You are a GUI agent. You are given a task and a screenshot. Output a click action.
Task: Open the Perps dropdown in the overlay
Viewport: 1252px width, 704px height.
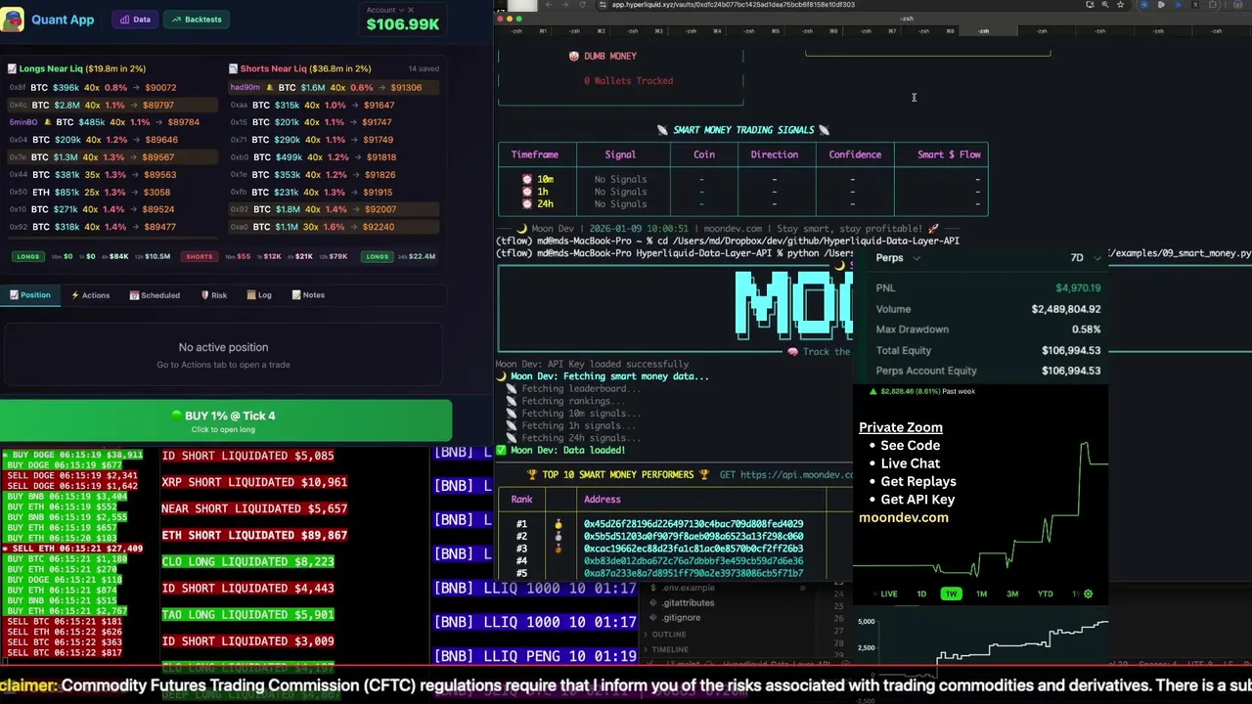pyautogui.click(x=897, y=258)
